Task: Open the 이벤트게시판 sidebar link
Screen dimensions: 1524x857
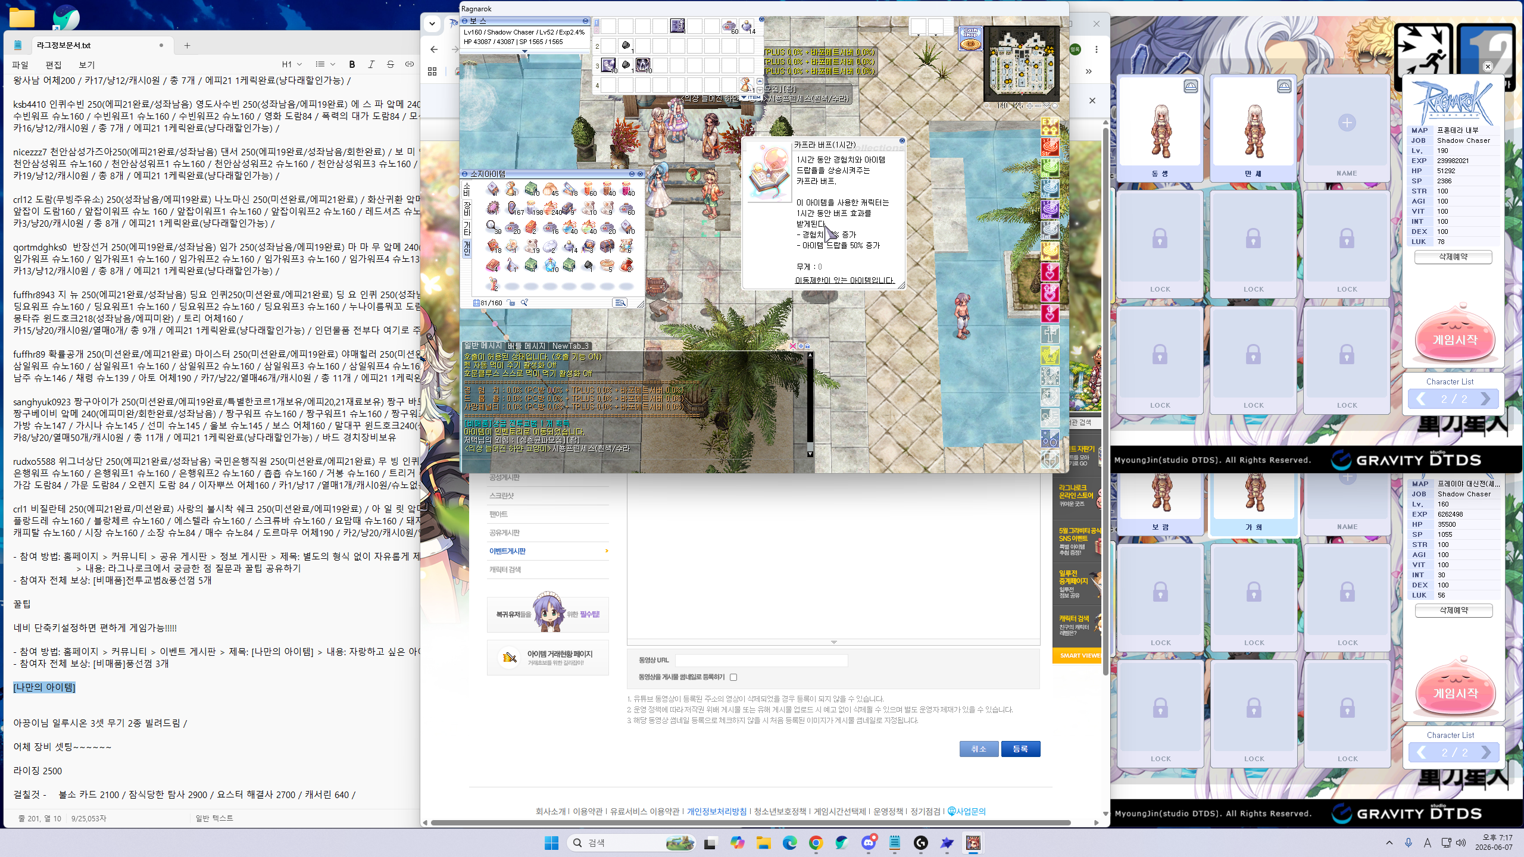Action: coord(507,551)
